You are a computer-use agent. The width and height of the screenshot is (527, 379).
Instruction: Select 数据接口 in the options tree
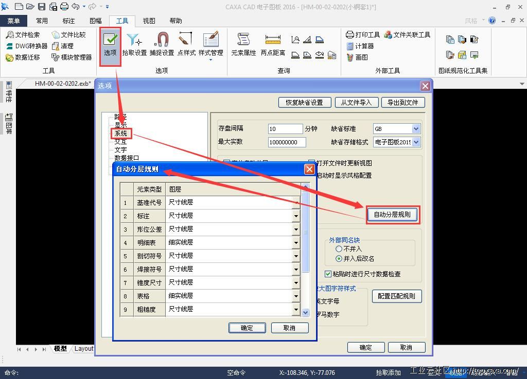coord(127,158)
